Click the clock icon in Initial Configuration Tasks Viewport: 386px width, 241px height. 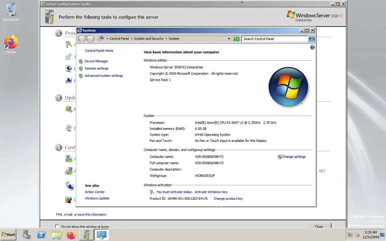click(69, 56)
